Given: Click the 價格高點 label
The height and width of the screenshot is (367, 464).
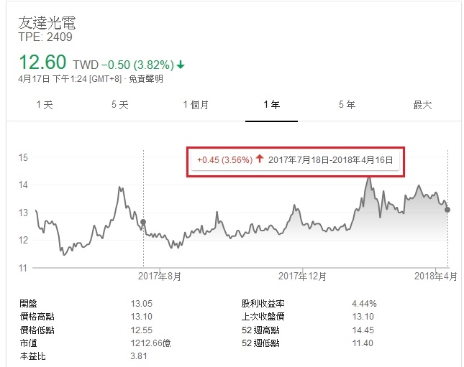Looking at the screenshot, I should (37, 317).
